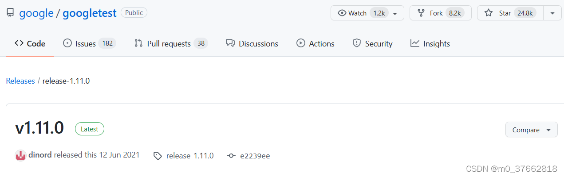Click the Star icon
Image resolution: width=564 pixels, height=177 pixels.
(489, 13)
